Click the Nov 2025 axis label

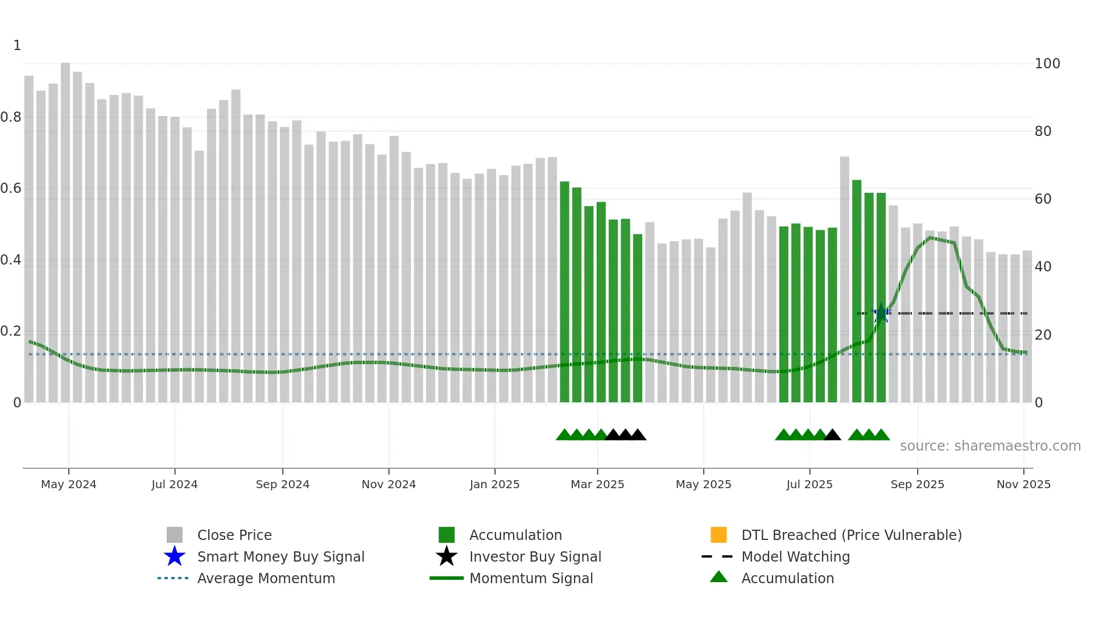(1023, 484)
